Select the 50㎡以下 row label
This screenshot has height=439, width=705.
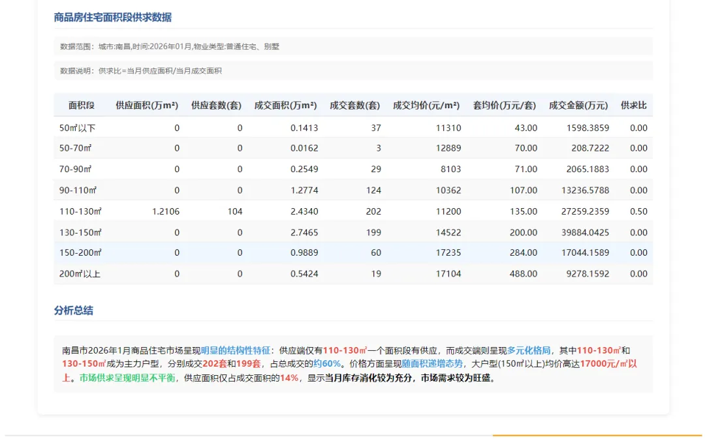click(x=77, y=128)
